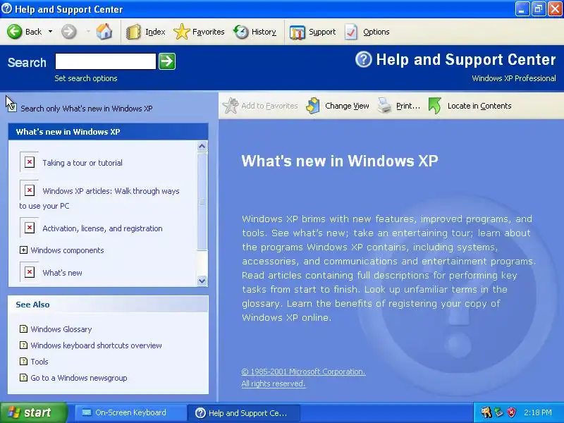Click icon beside Activation, license, and registration

(x=30, y=228)
